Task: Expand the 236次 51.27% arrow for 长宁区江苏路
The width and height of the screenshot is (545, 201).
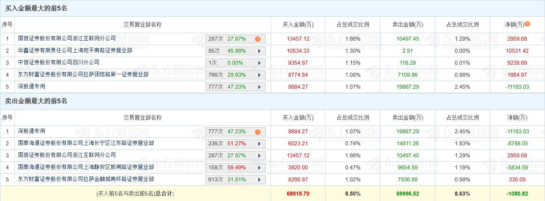Action: tap(259, 144)
